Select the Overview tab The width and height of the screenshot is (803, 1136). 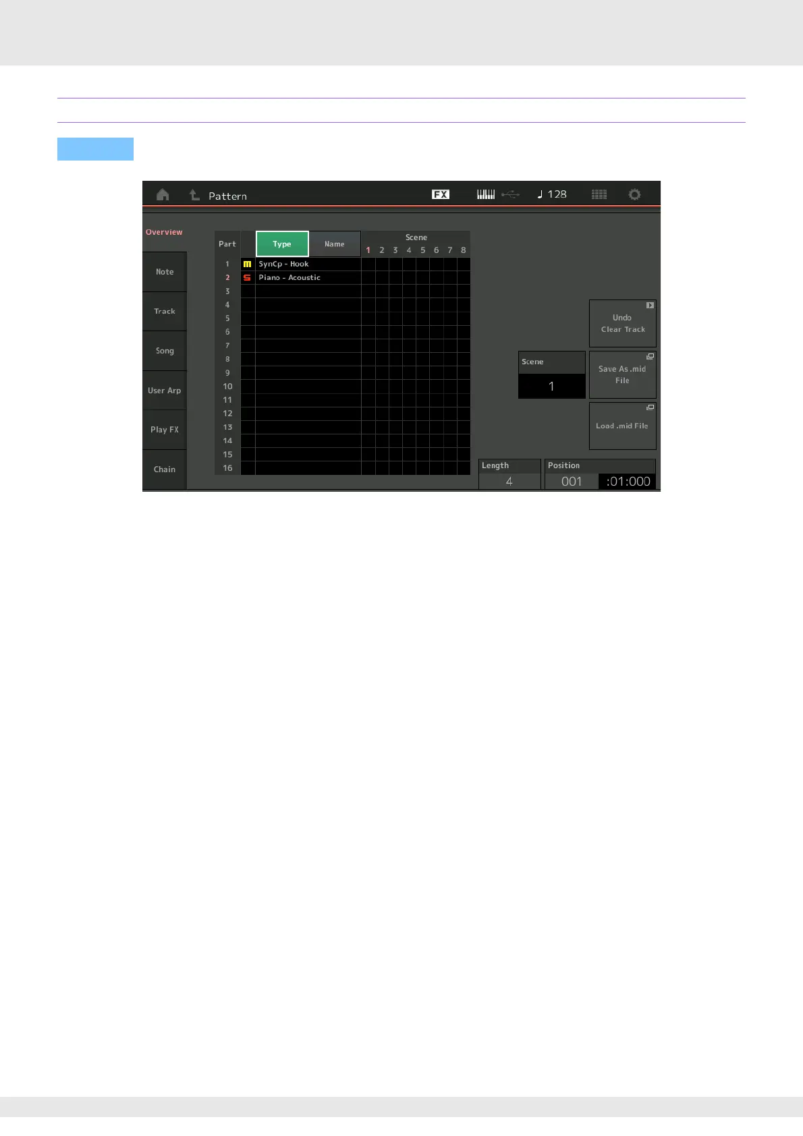coord(164,232)
